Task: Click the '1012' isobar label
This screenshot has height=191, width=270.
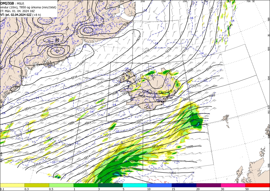Action: tap(117, 150)
